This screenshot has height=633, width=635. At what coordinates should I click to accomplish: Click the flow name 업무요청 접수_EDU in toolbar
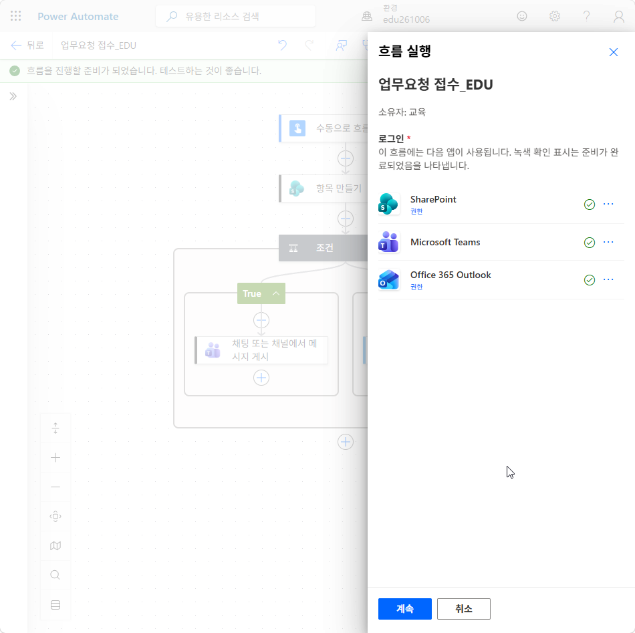click(98, 45)
